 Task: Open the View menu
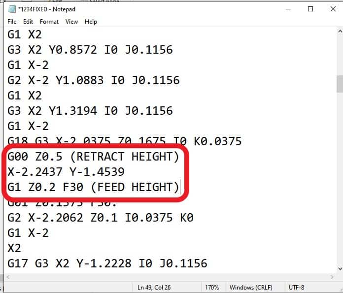[x=71, y=22]
